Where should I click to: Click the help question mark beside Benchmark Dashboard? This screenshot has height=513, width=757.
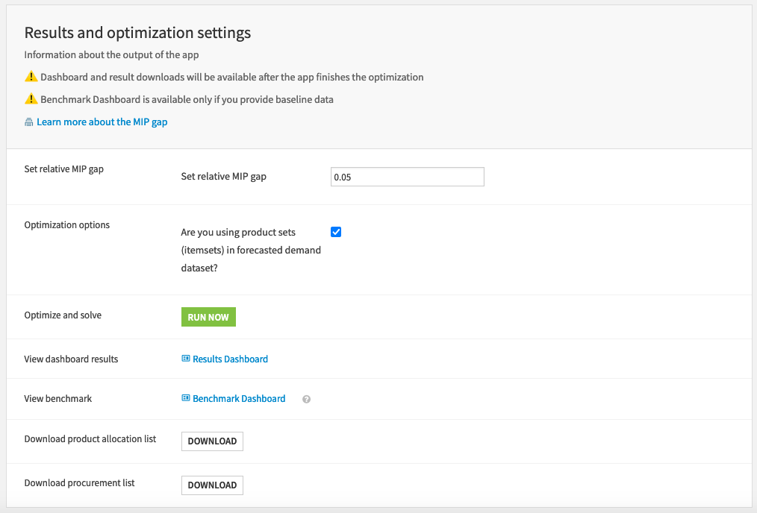click(x=306, y=399)
